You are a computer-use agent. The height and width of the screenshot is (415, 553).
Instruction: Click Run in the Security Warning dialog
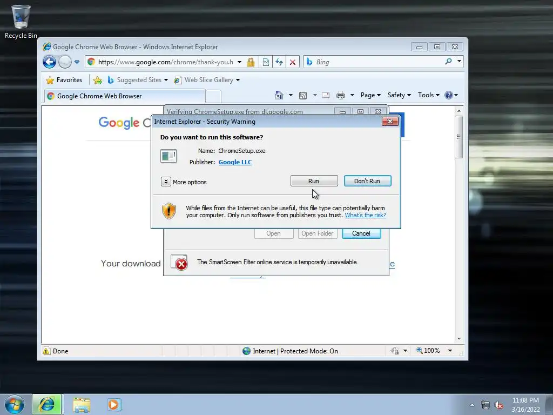pos(314,181)
